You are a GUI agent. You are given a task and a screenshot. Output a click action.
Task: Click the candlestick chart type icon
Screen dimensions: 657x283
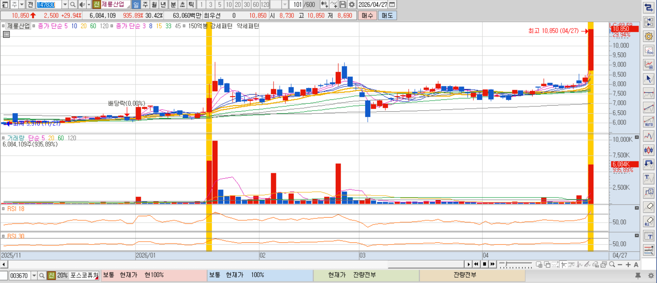(649, 150)
